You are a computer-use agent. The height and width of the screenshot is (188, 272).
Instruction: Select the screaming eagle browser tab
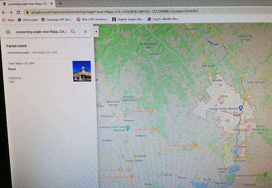pyautogui.click(x=28, y=4)
